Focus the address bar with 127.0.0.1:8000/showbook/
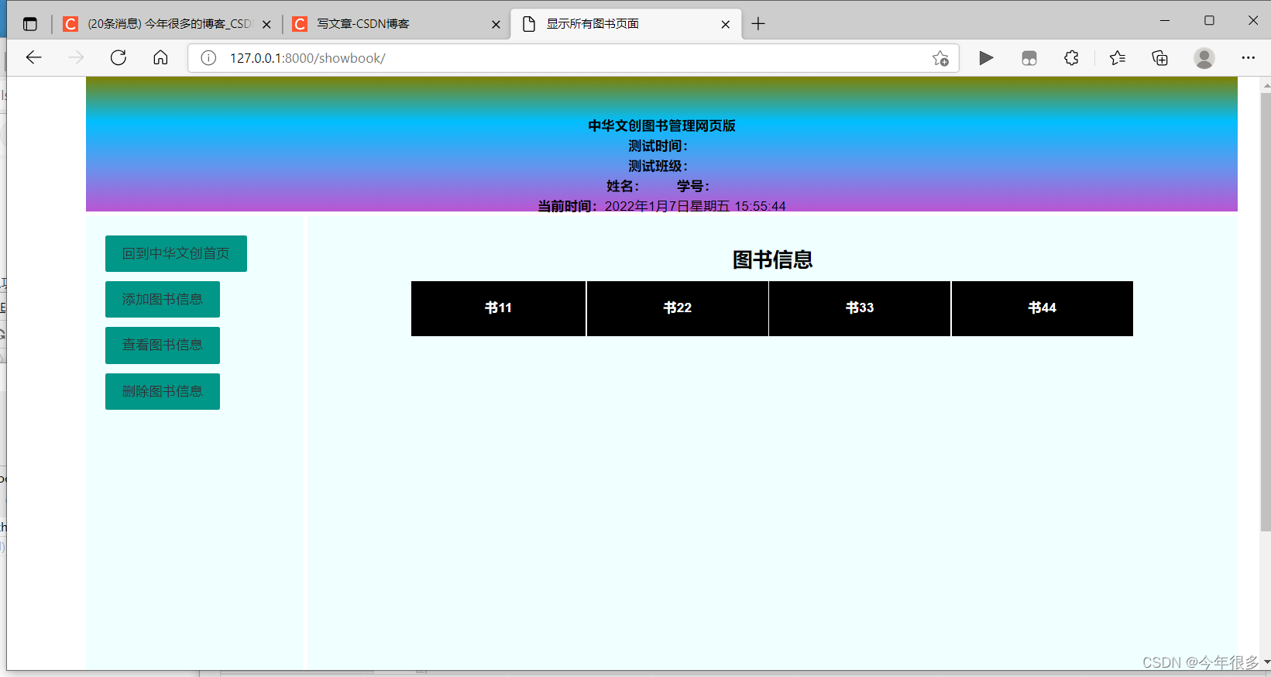 [x=573, y=58]
